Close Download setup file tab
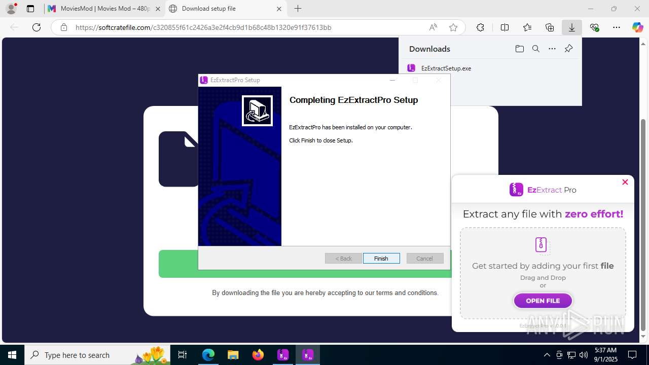 pos(279,9)
